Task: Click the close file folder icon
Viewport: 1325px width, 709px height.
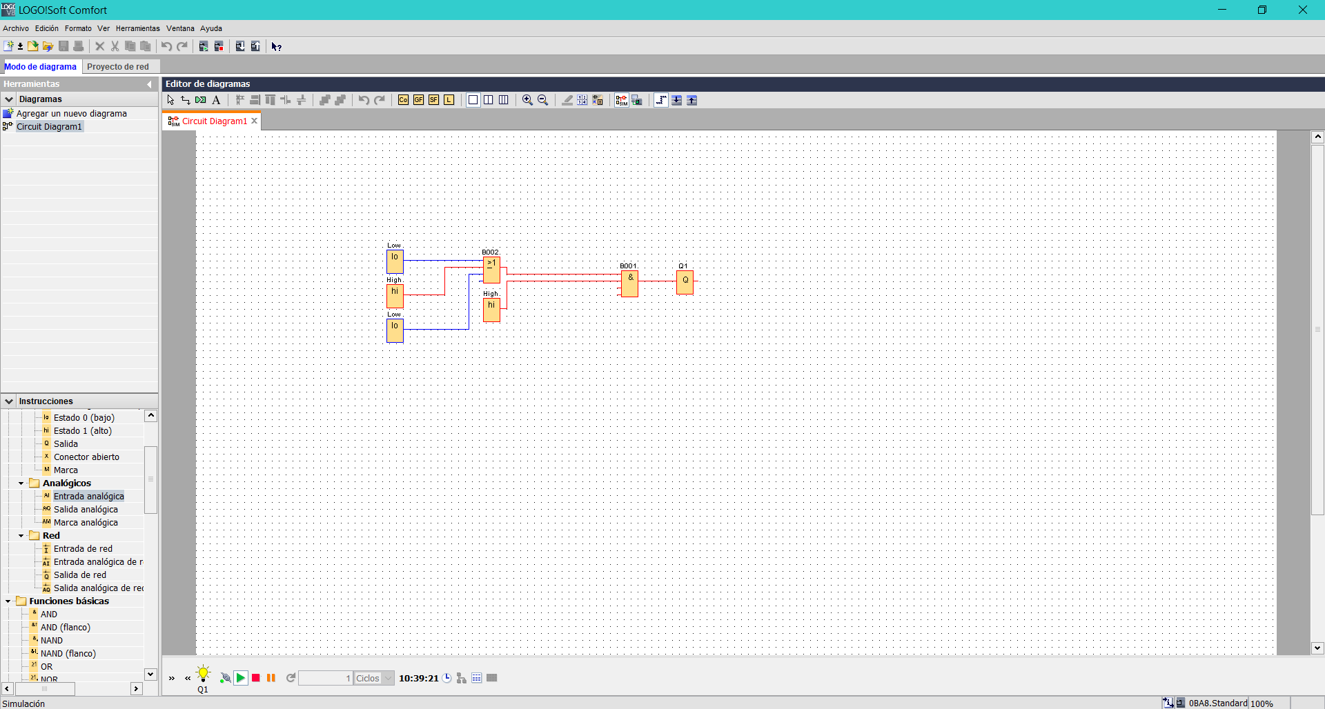Action: tap(48, 46)
